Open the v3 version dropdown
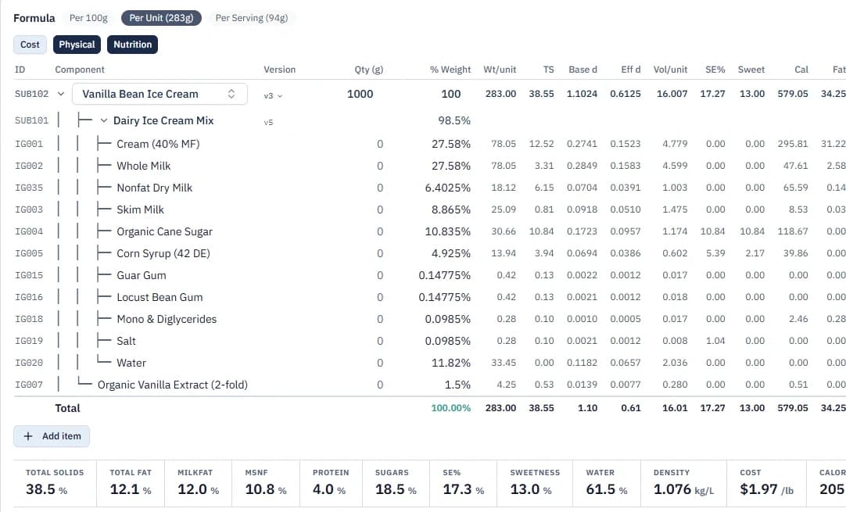Image resolution: width=846 pixels, height=512 pixels. (x=273, y=95)
